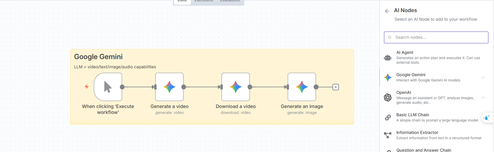Click the 'AI Nodes' panel heading
The height and width of the screenshot is (152, 494).
click(405, 11)
